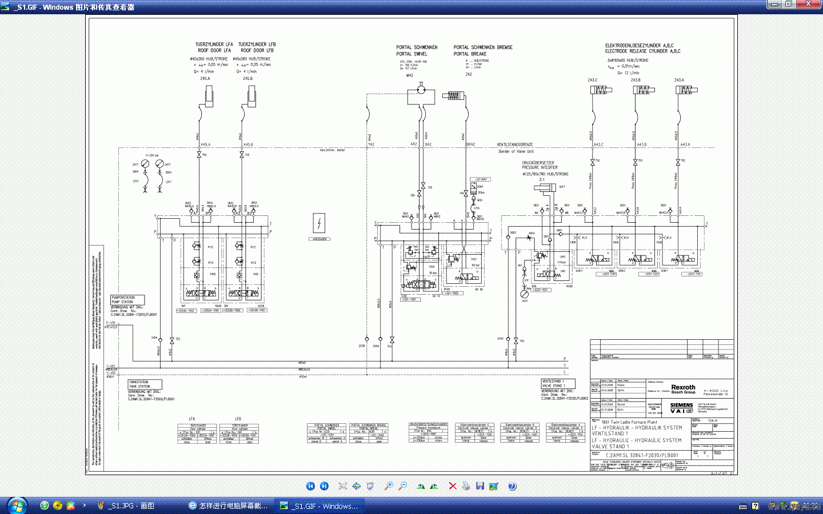Click the TANKSTATION tank station box
Image resolution: width=823 pixels, height=514 pixels.
145,384
